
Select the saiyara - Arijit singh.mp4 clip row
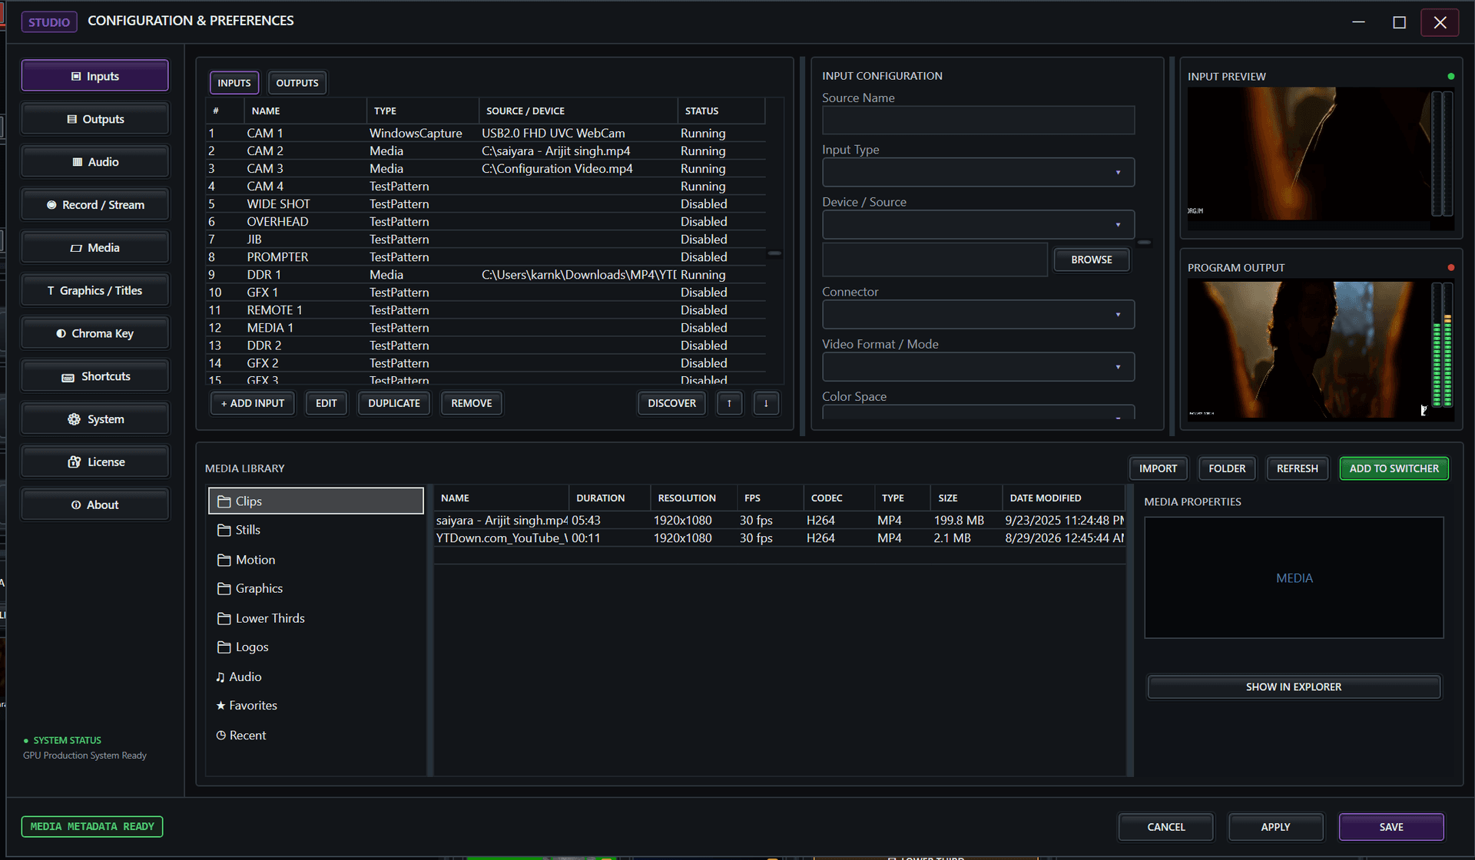tap(779, 521)
